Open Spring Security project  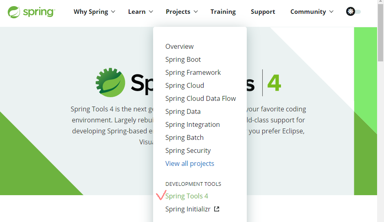pyautogui.click(x=188, y=150)
